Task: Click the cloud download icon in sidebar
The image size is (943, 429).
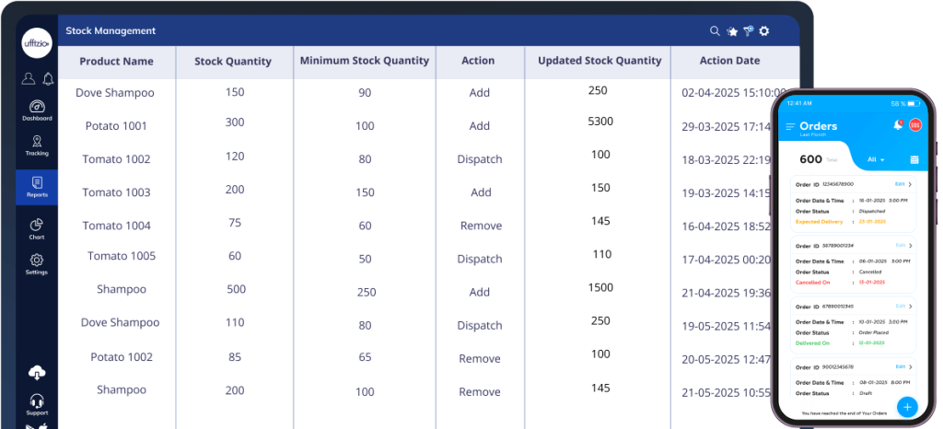Action: point(37,373)
